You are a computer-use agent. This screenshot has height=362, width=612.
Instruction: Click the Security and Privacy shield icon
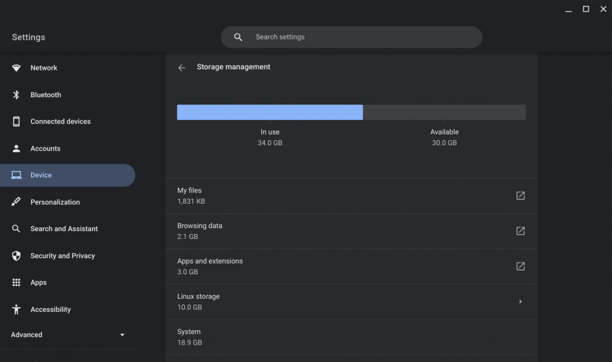point(17,256)
